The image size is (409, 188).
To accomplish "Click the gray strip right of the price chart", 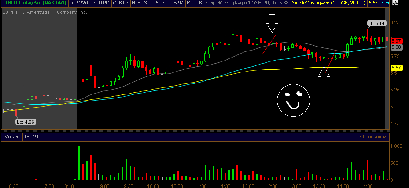I will click(387, 68).
